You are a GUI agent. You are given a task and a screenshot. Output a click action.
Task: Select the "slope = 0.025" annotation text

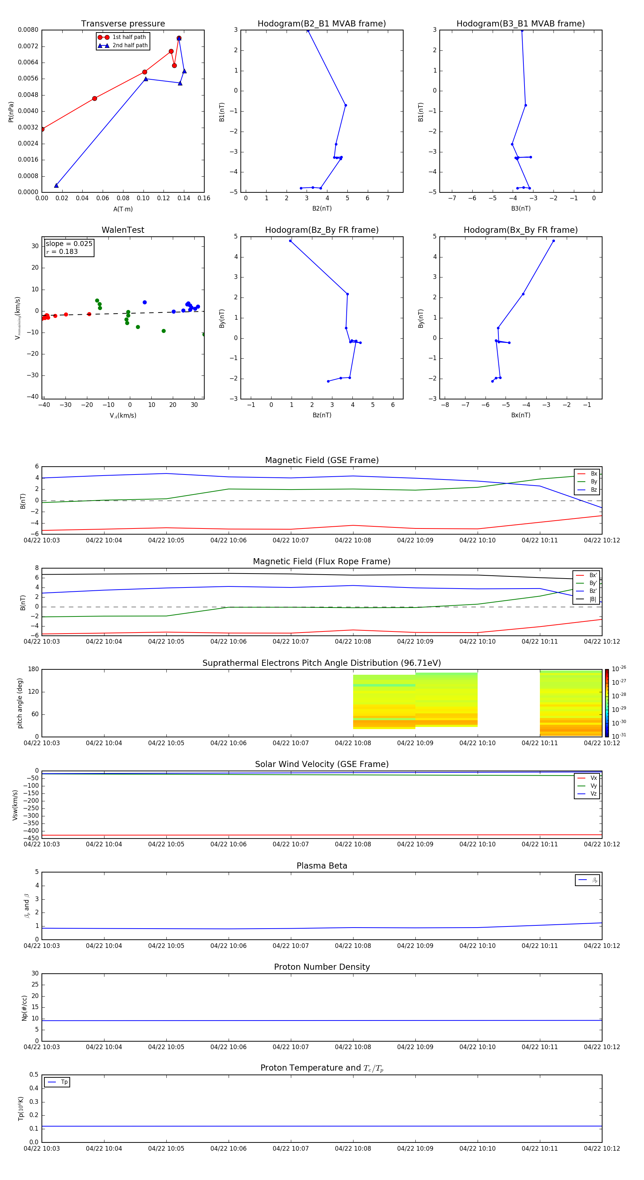click(69, 244)
